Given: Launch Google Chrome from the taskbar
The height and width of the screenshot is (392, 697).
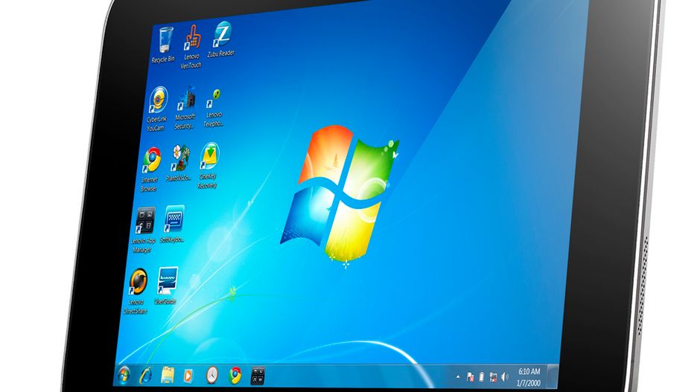Looking at the screenshot, I should tap(235, 376).
